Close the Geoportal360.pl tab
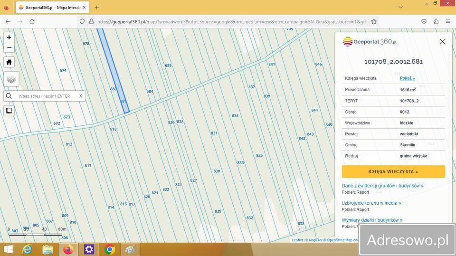This screenshot has width=456, height=256. tap(84, 8)
